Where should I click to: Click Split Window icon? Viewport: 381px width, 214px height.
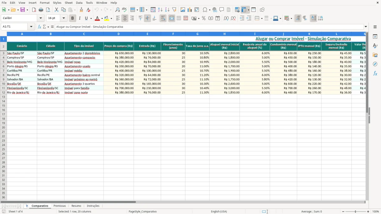[x=253, y=10]
